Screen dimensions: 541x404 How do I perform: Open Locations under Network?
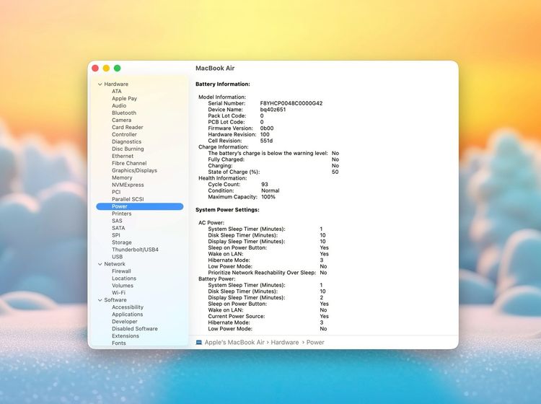tap(124, 278)
